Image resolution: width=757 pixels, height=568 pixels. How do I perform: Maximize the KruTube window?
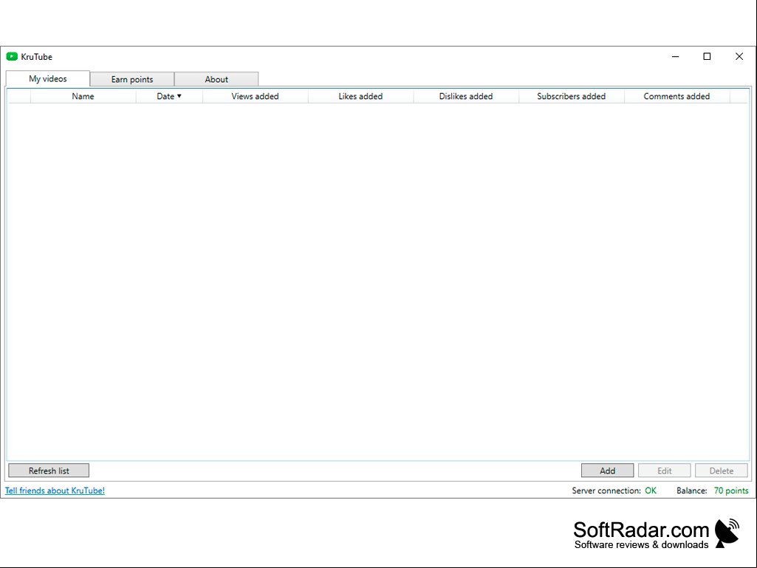707,57
